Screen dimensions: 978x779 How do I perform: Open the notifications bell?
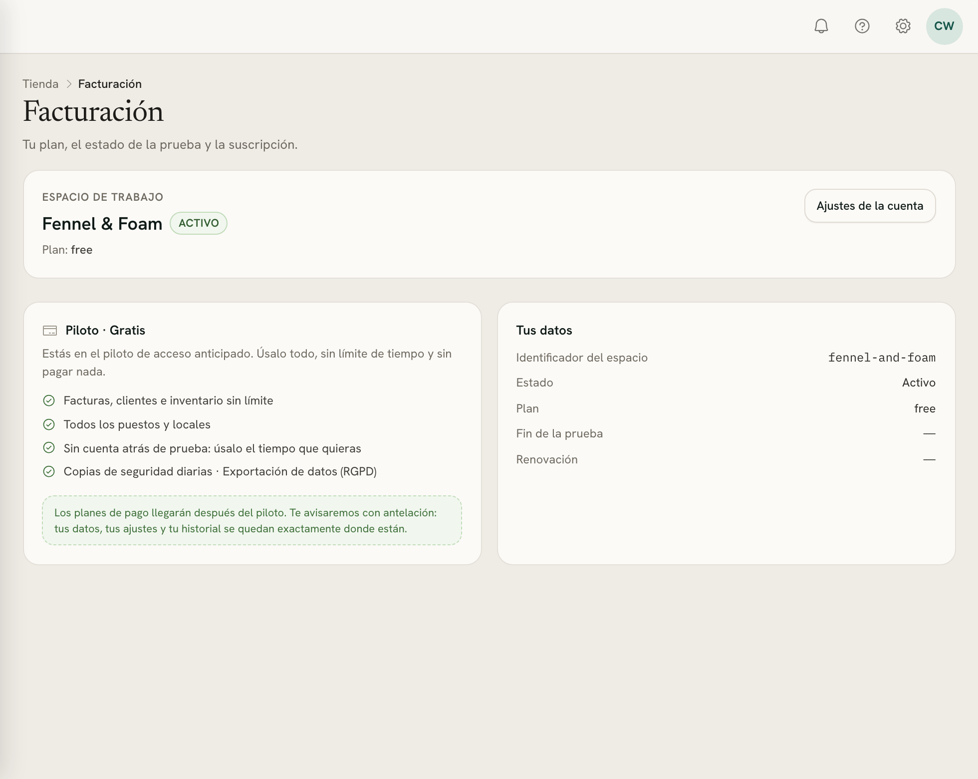(x=821, y=26)
